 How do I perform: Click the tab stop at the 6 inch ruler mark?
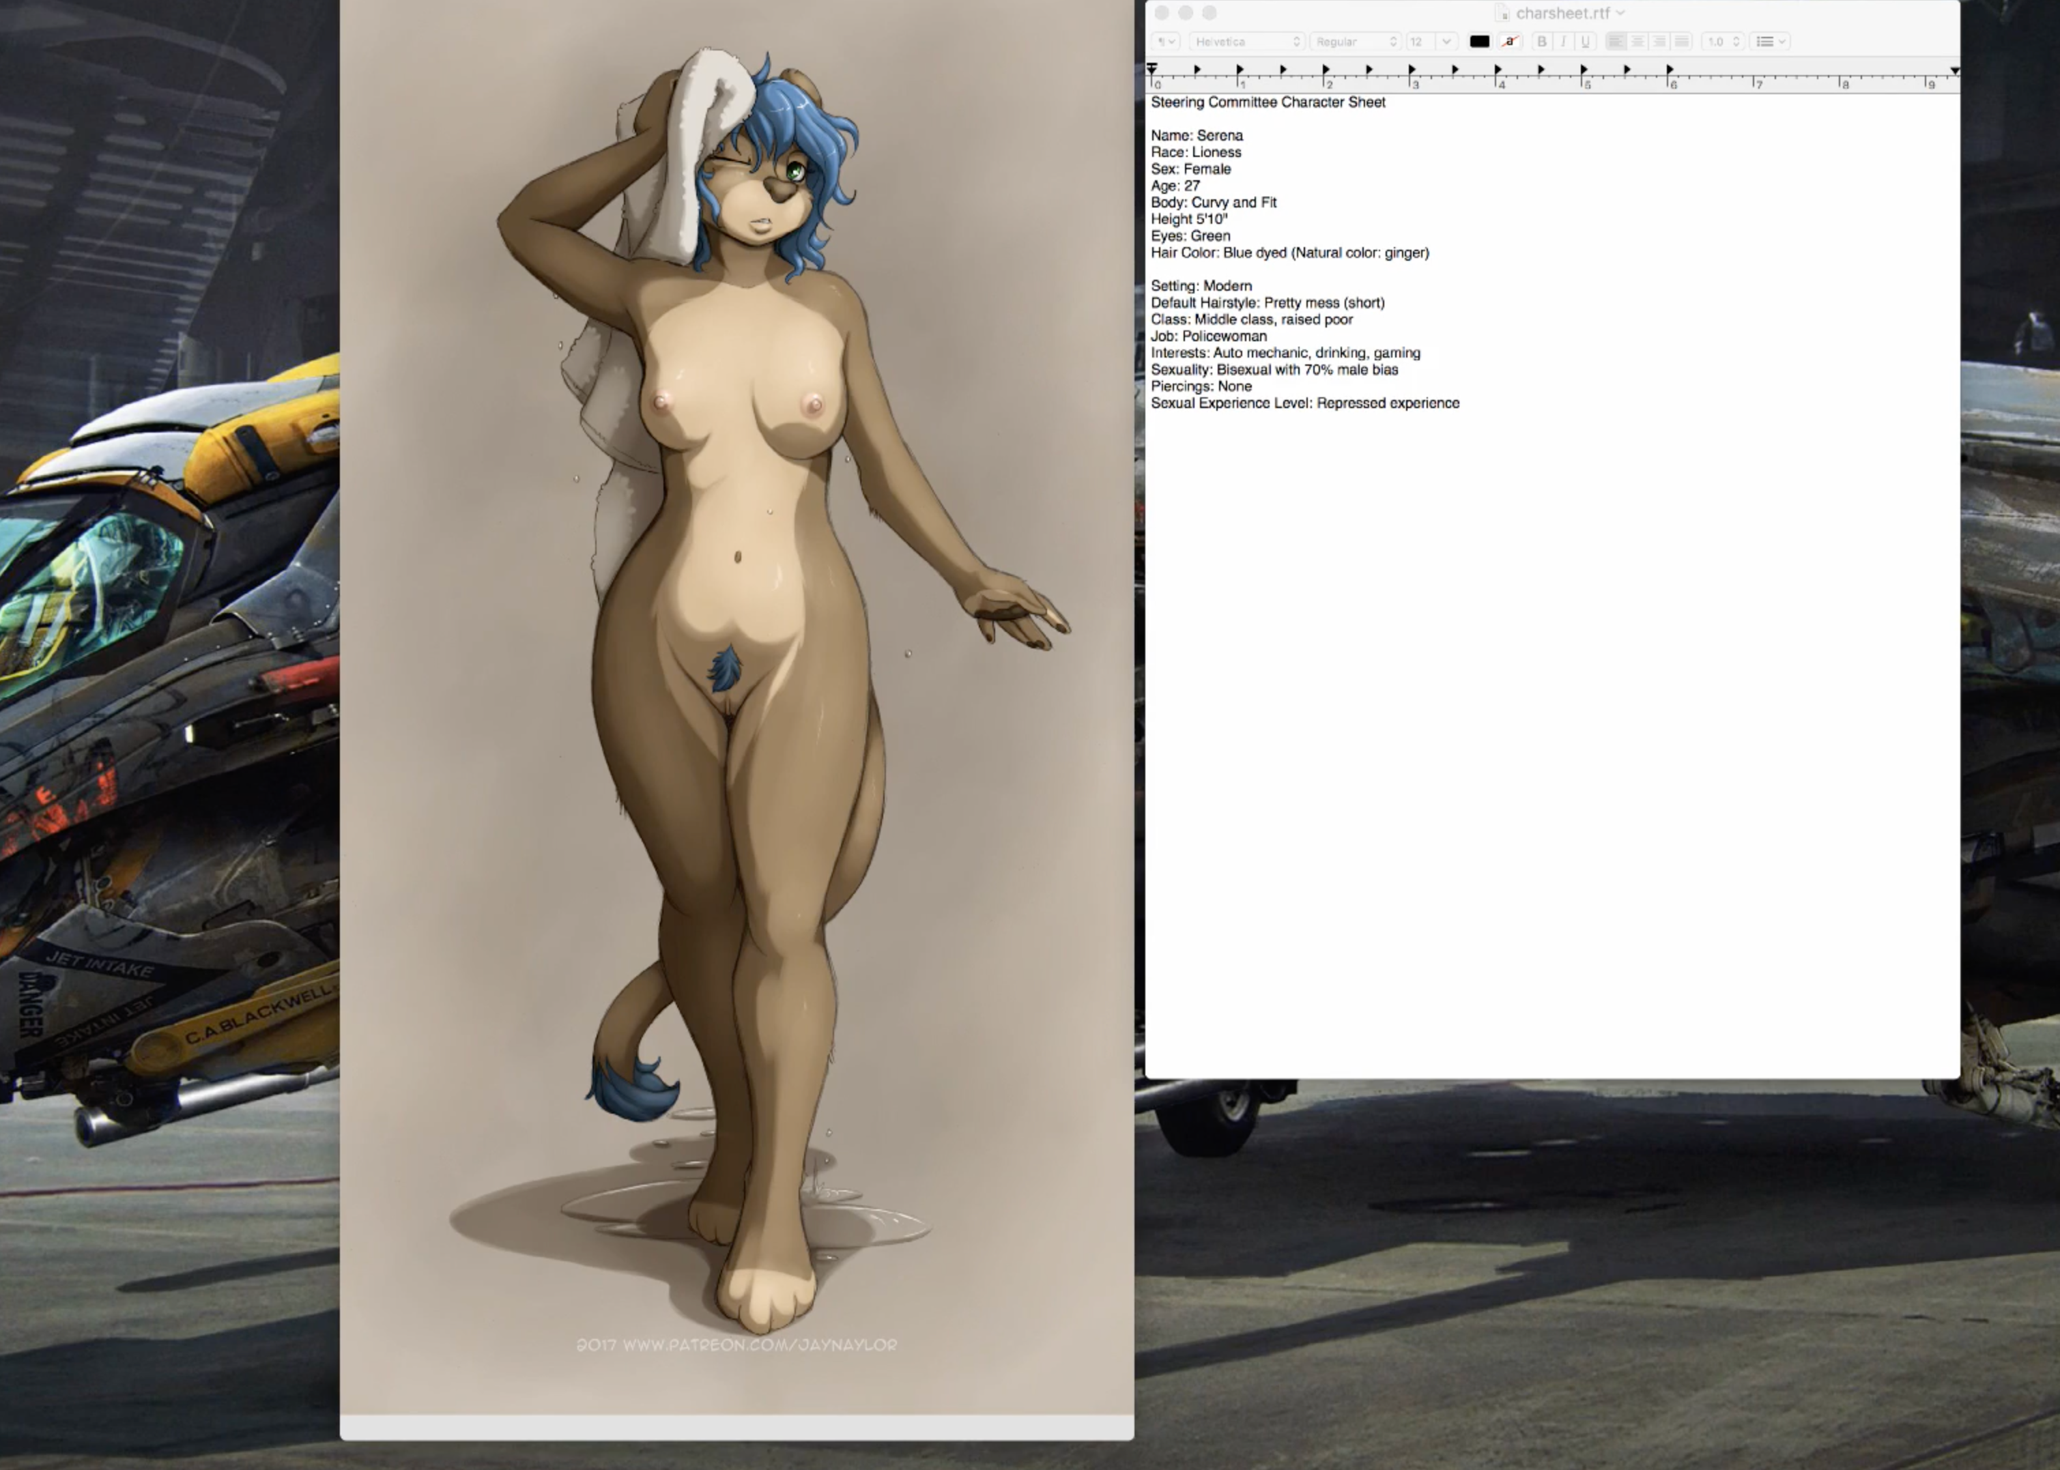click(1670, 70)
